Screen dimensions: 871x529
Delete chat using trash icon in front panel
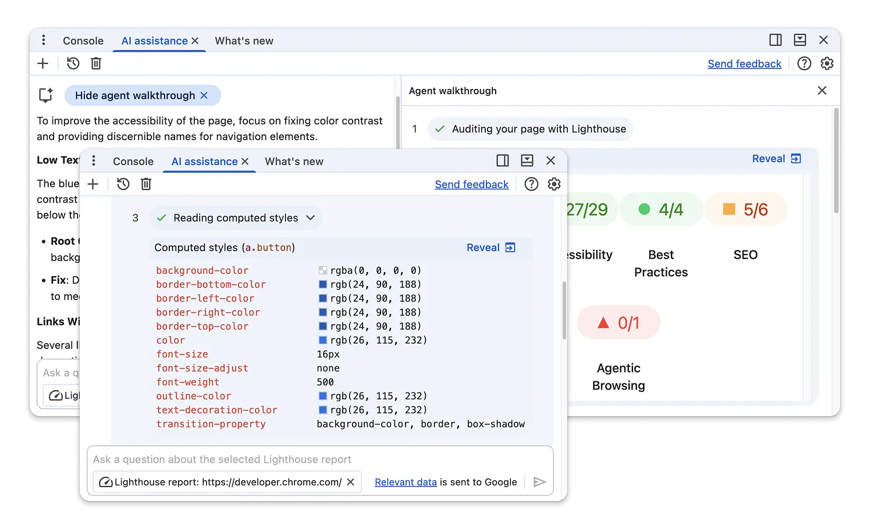click(146, 184)
